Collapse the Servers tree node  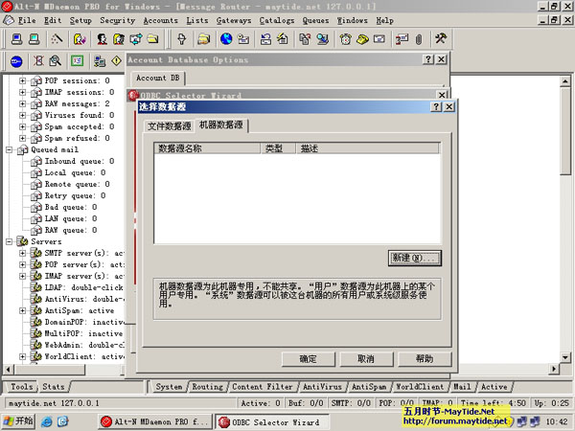pyautogui.click(x=10, y=241)
